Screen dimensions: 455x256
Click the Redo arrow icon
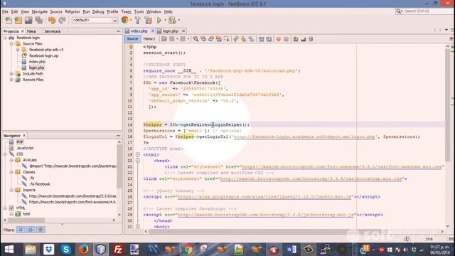point(62,21)
